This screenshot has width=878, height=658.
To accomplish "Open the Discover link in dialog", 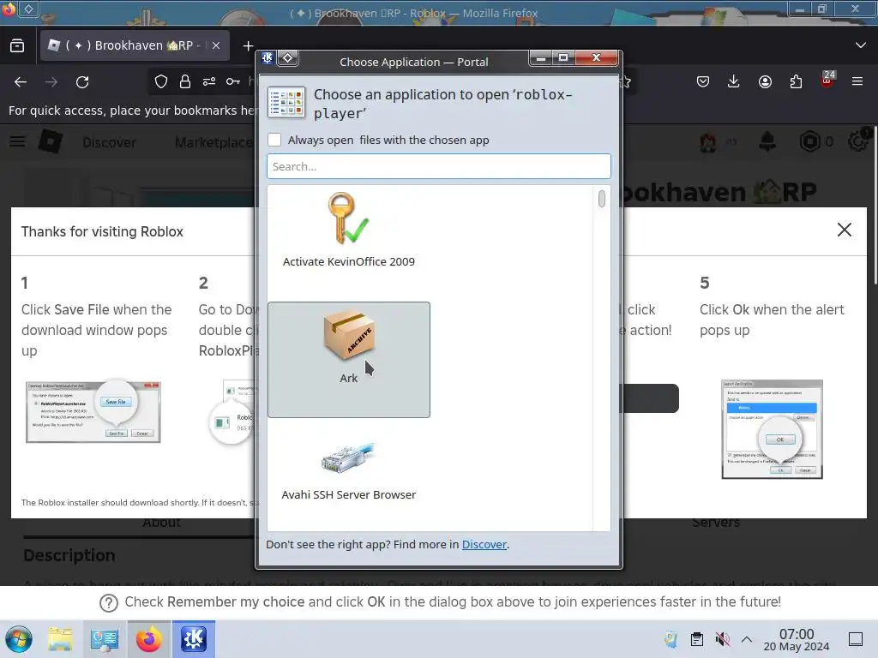I will point(484,544).
